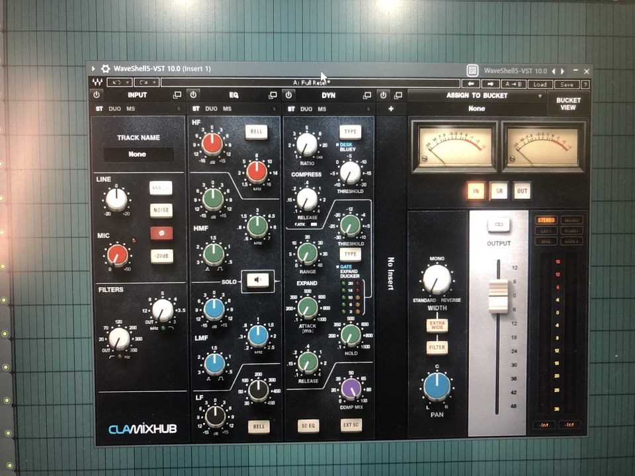This screenshot has width=635, height=476.
Task: Go to previous plugin with title bar arrow
Action: click(x=554, y=71)
